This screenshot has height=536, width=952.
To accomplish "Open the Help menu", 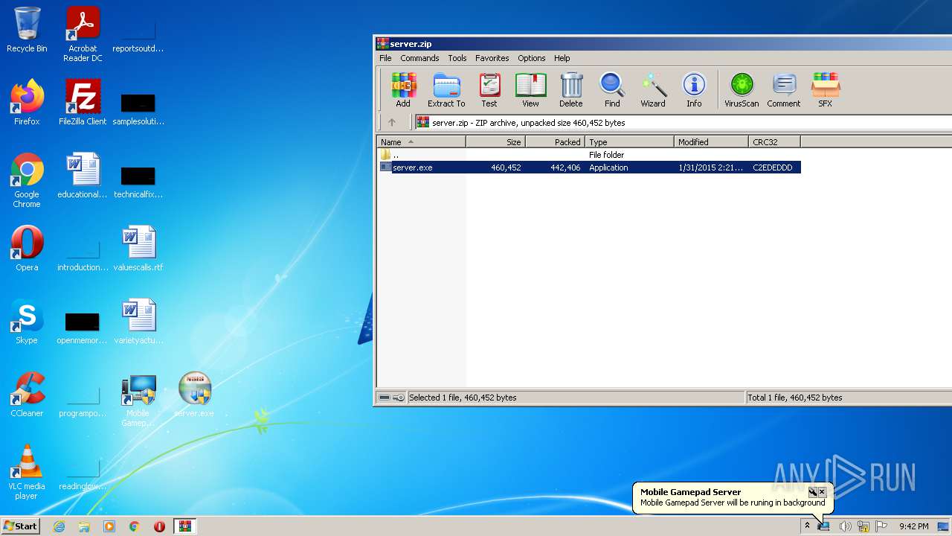I will (x=562, y=58).
